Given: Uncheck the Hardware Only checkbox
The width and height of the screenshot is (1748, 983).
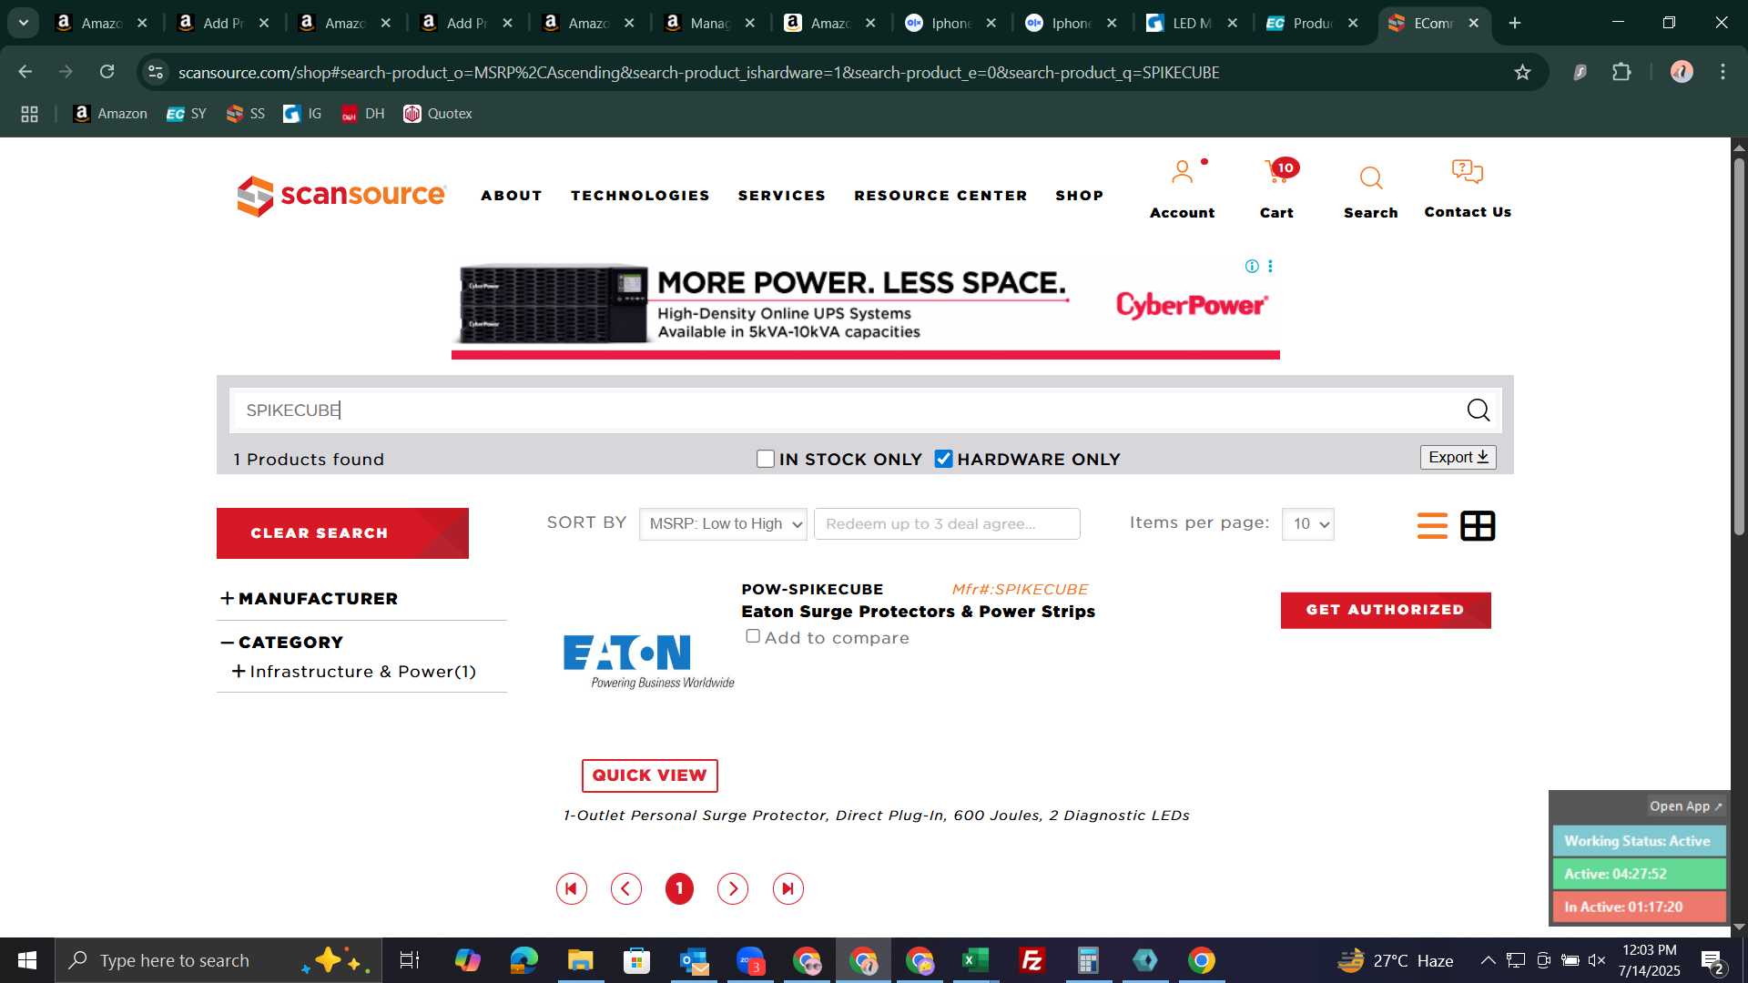Looking at the screenshot, I should coord(943,460).
